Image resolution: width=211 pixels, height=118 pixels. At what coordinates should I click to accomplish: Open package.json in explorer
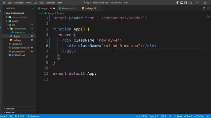18,51
